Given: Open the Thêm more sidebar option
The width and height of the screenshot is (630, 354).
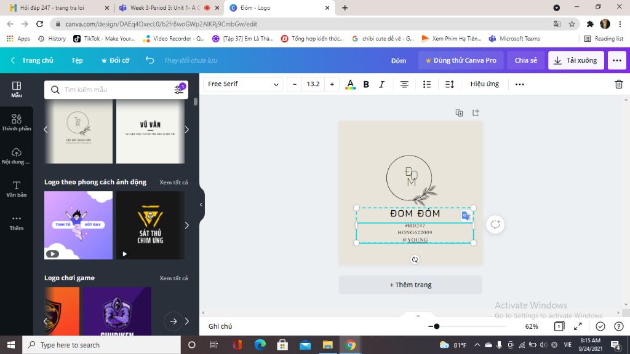Looking at the screenshot, I should 17,222.
